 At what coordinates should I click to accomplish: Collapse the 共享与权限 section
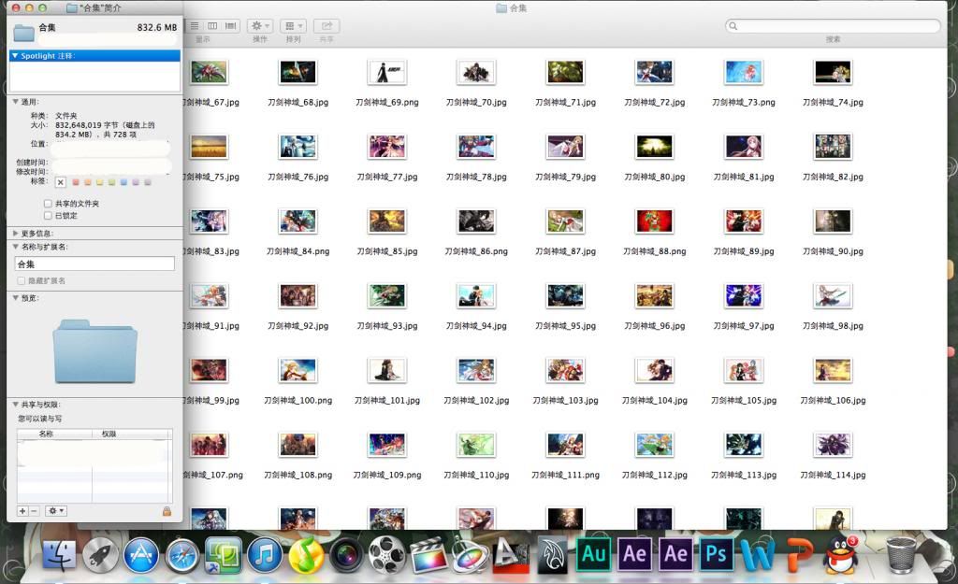click(x=16, y=405)
